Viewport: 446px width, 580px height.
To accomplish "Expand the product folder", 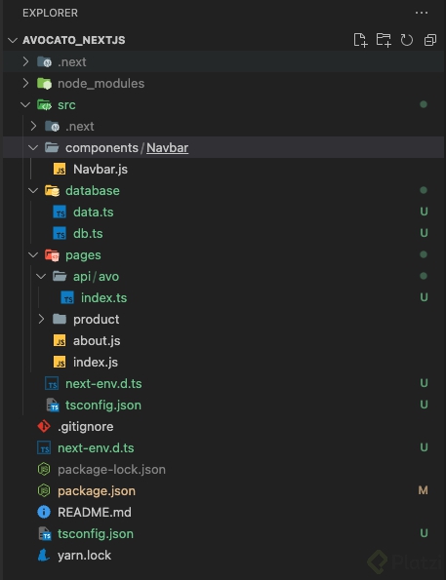I will (x=41, y=319).
